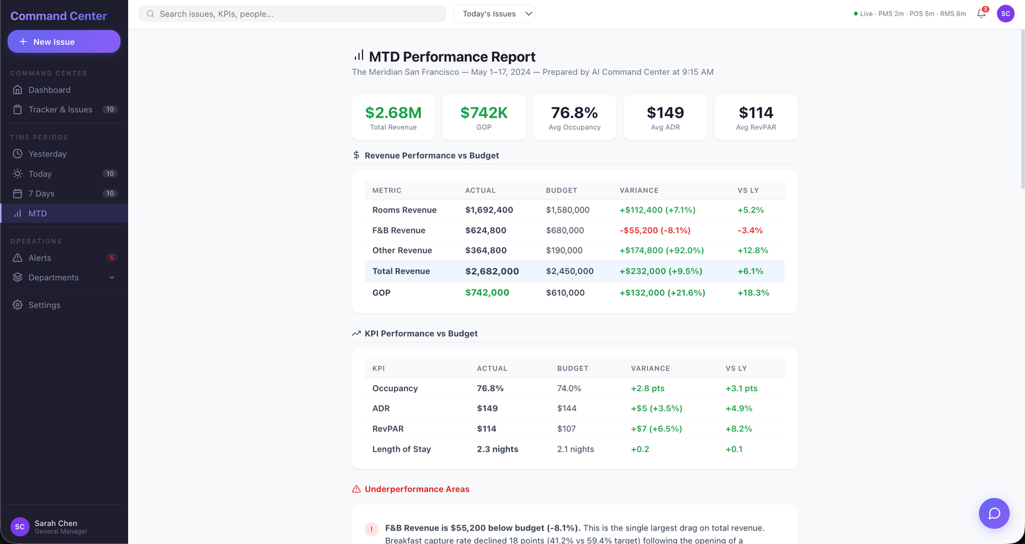The image size is (1025, 544).
Task: Open the Today's Issues dropdown
Action: pos(495,14)
